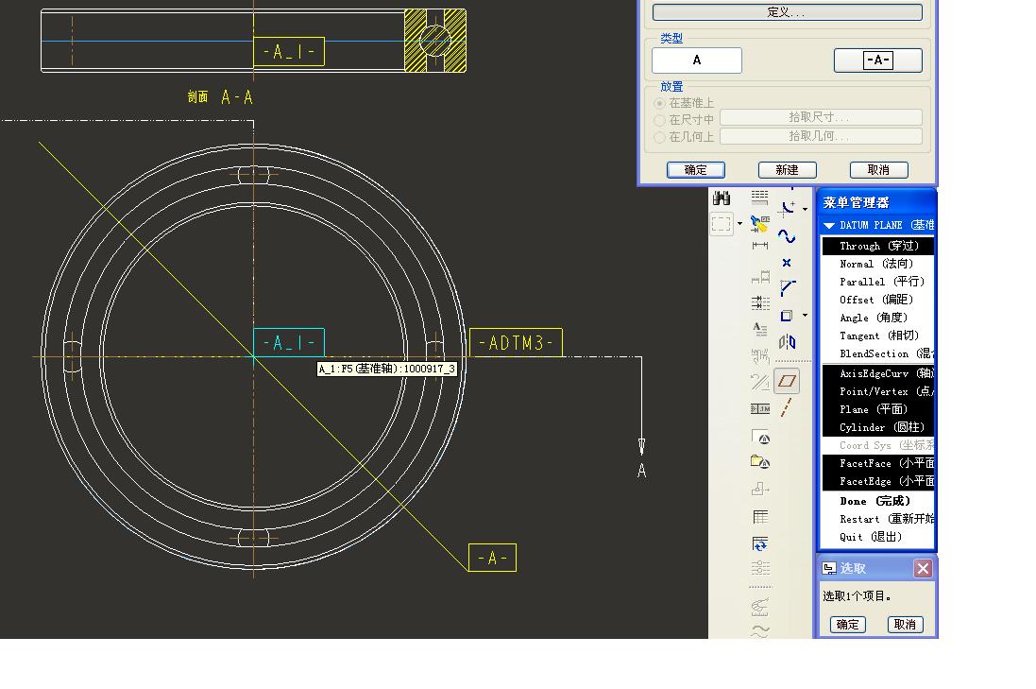Choose the '-A-' boxed type button
Screen dimensions: 1036x689
tap(878, 60)
